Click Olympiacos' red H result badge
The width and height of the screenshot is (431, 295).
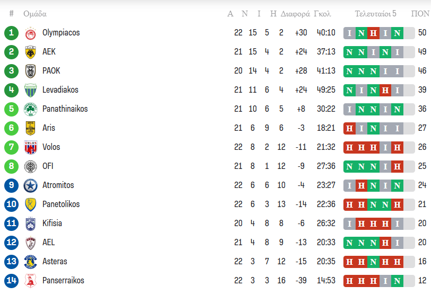pos(373,33)
